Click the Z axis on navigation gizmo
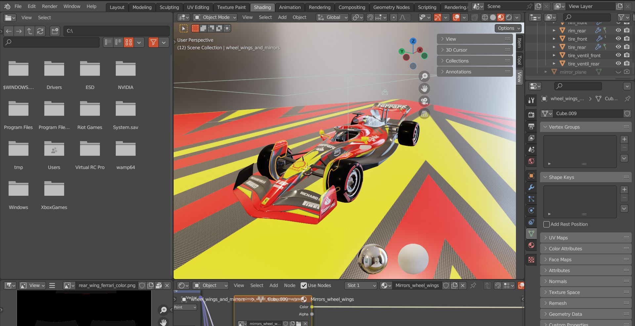The image size is (635, 326). click(413, 41)
